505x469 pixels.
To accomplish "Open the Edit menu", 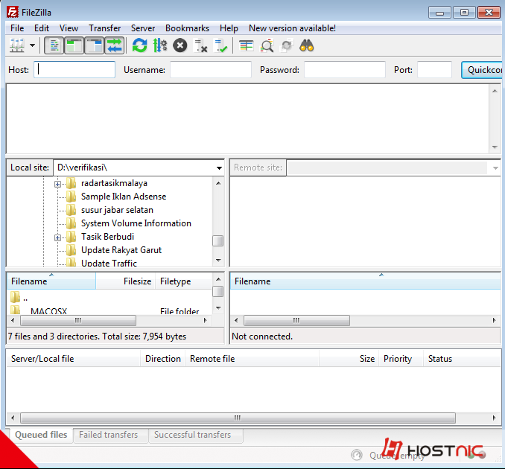I will (x=42, y=28).
